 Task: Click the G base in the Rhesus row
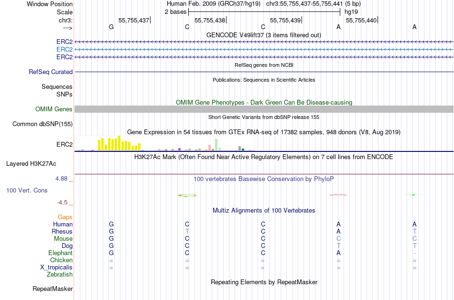coord(111,231)
